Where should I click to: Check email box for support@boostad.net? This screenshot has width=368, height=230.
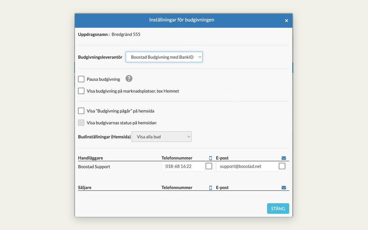pyautogui.click(x=282, y=166)
